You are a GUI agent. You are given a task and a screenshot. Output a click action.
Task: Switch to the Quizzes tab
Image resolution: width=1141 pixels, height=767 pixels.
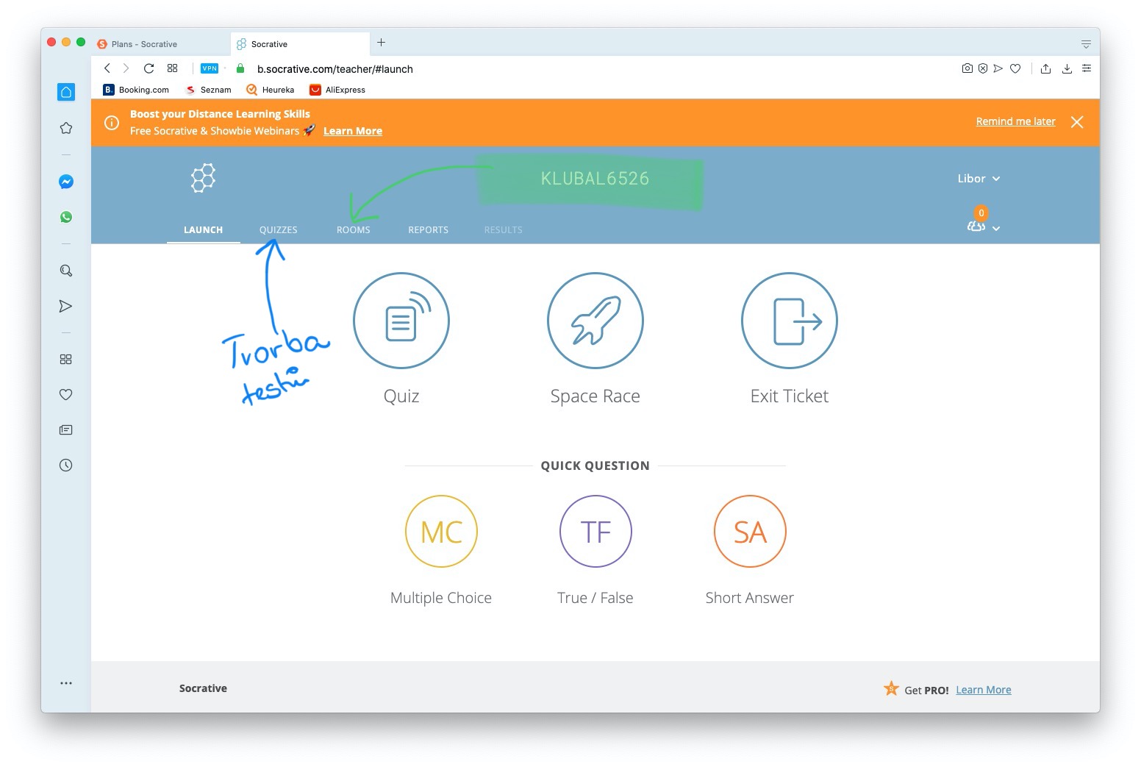coord(278,229)
